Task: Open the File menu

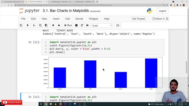Action: [x=23, y=19]
